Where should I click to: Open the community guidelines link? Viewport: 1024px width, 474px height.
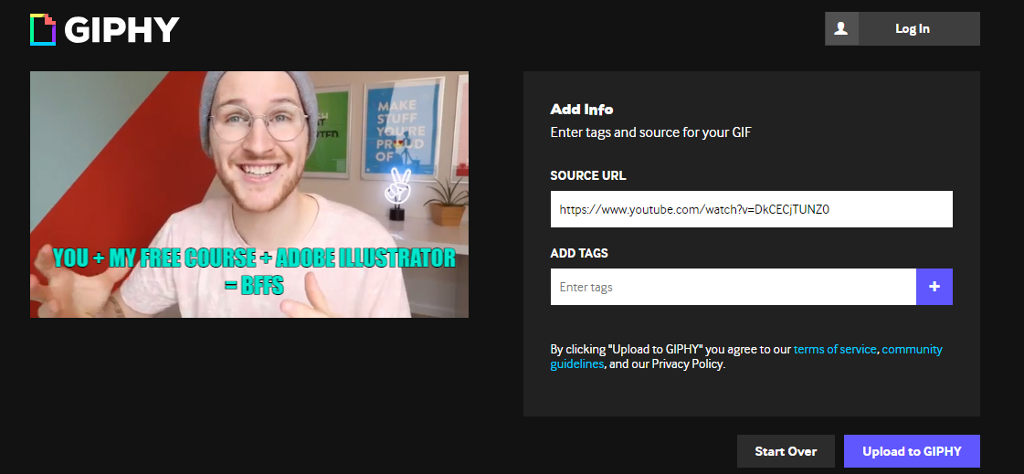pos(746,356)
